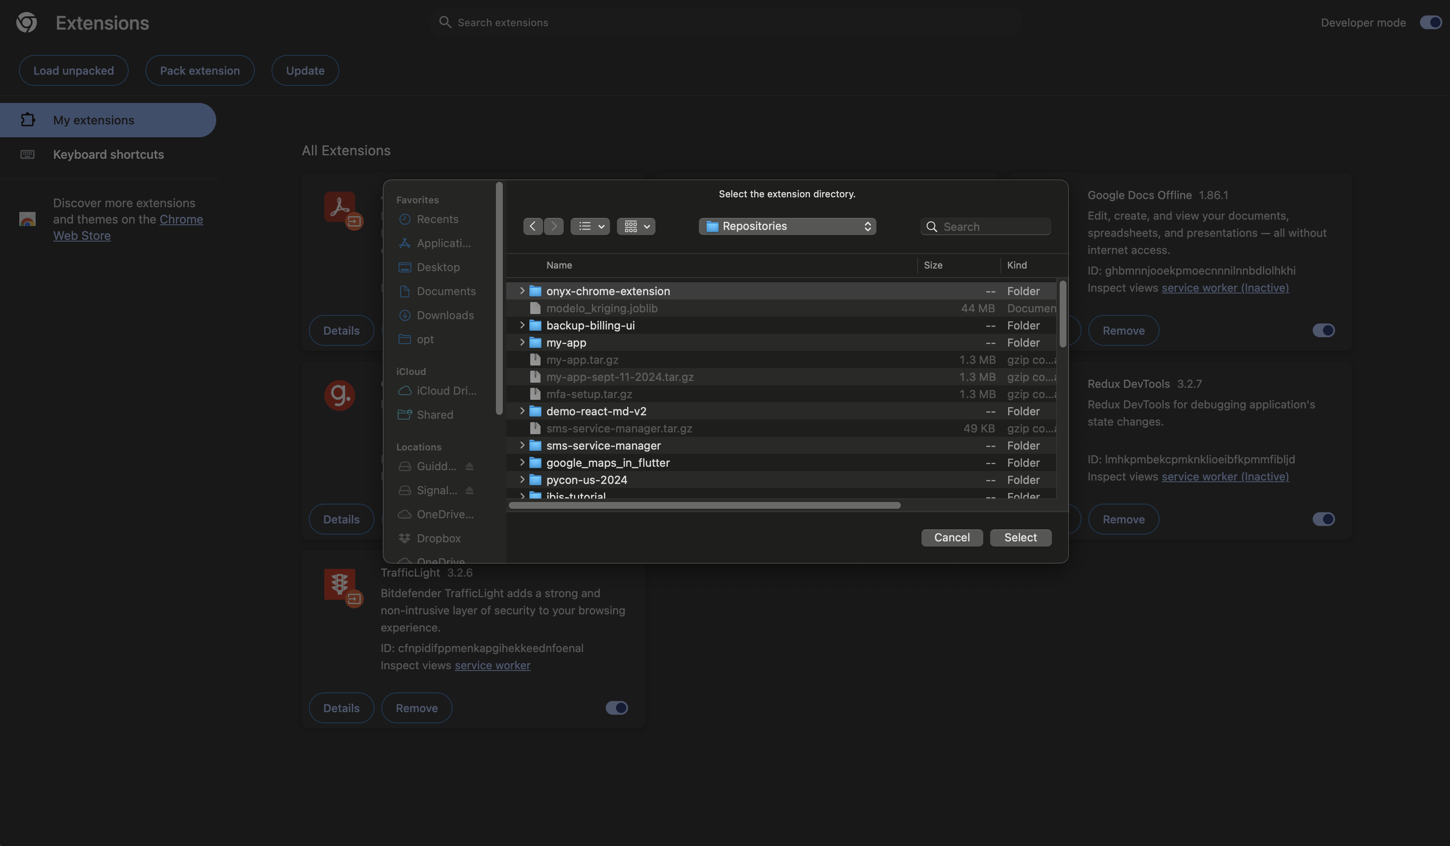Screen dimensions: 1450x846
Task: Expand the sms-service-manager folder
Action: 522,445
